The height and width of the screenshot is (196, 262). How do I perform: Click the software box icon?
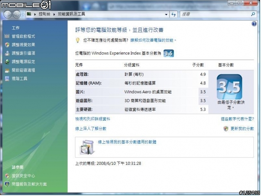tap(87, 147)
